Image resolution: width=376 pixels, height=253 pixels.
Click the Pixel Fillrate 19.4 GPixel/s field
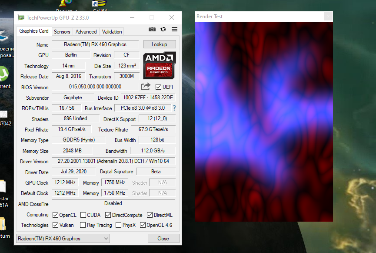72,129
